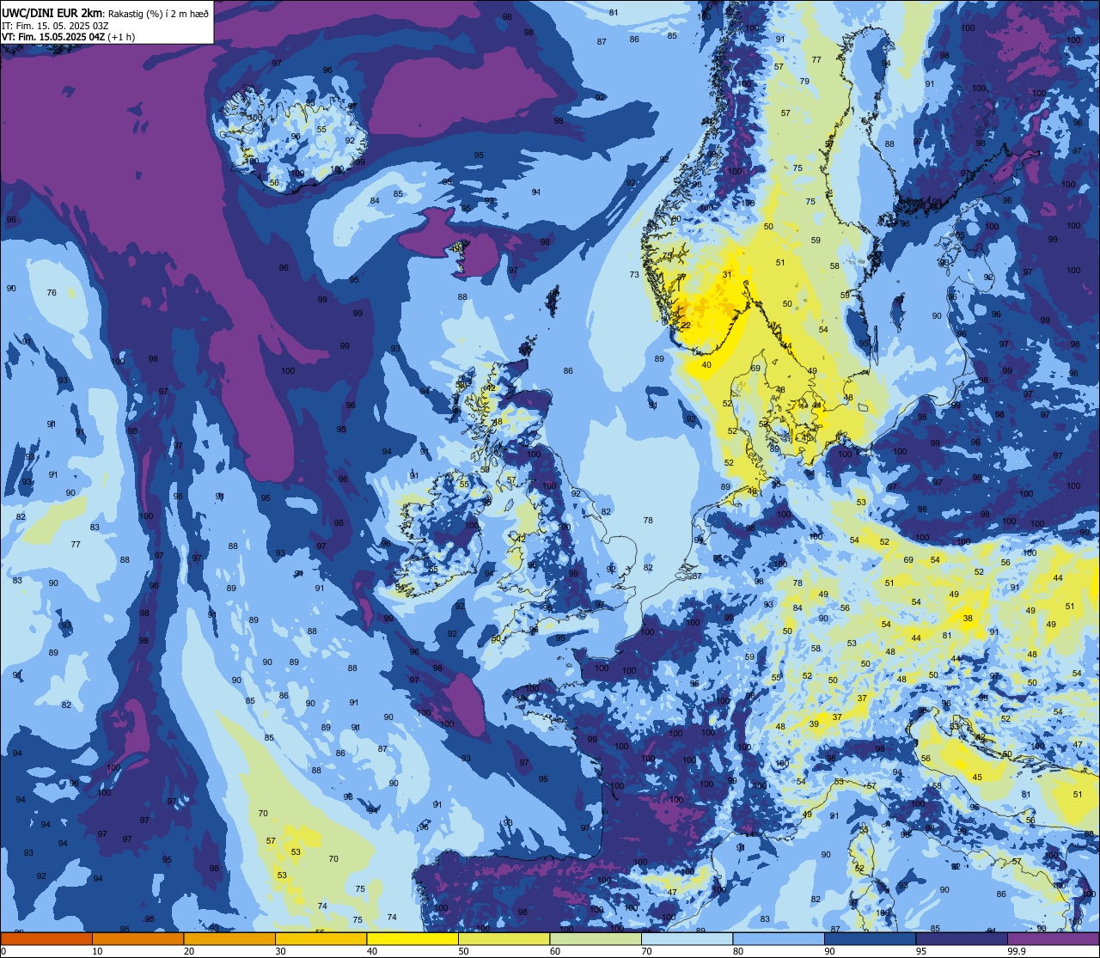Click the legend tick label "95" on the colorbar
This screenshot has height=958, width=1100.
pos(922,951)
